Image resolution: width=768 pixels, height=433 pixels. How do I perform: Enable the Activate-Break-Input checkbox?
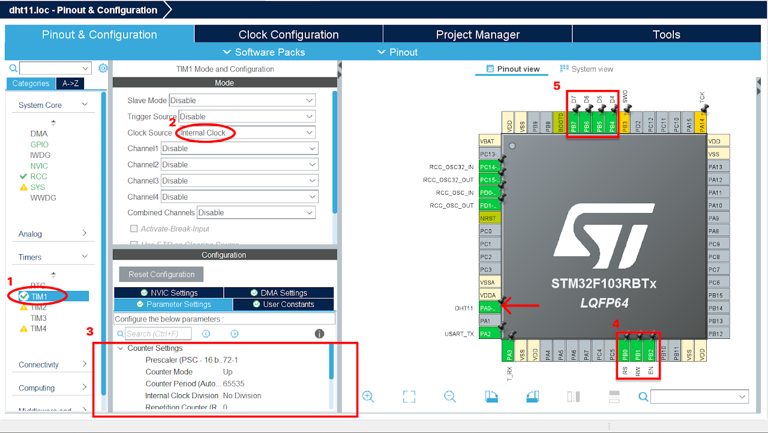pyautogui.click(x=133, y=228)
